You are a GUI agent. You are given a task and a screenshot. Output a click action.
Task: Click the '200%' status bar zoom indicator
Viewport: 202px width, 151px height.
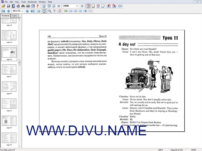(160, 150)
